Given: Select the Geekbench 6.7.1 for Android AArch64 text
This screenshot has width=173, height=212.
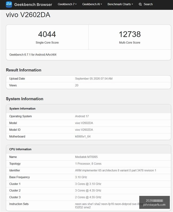Looking at the screenshot, I should click(33, 55).
